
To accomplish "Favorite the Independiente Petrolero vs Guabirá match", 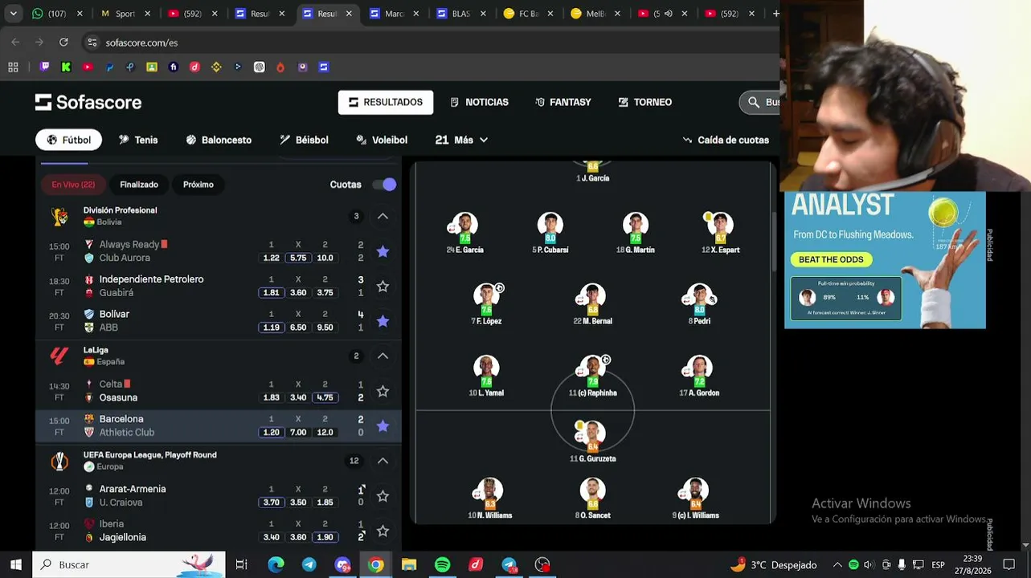I will (x=383, y=287).
